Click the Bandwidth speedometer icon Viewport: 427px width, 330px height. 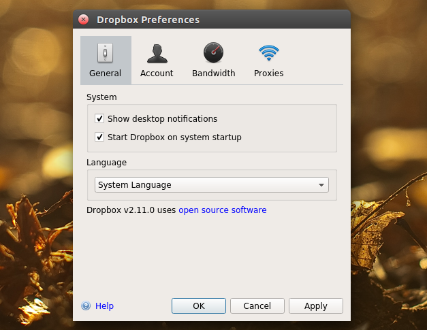214,52
